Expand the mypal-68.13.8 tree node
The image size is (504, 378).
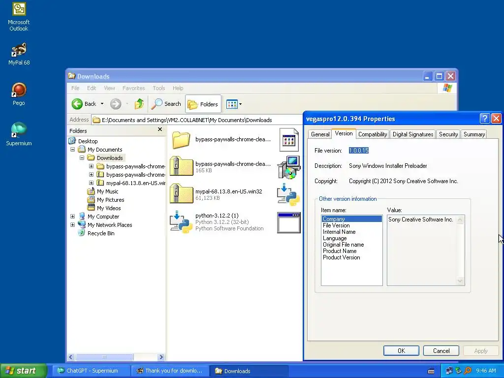pyautogui.click(x=91, y=183)
